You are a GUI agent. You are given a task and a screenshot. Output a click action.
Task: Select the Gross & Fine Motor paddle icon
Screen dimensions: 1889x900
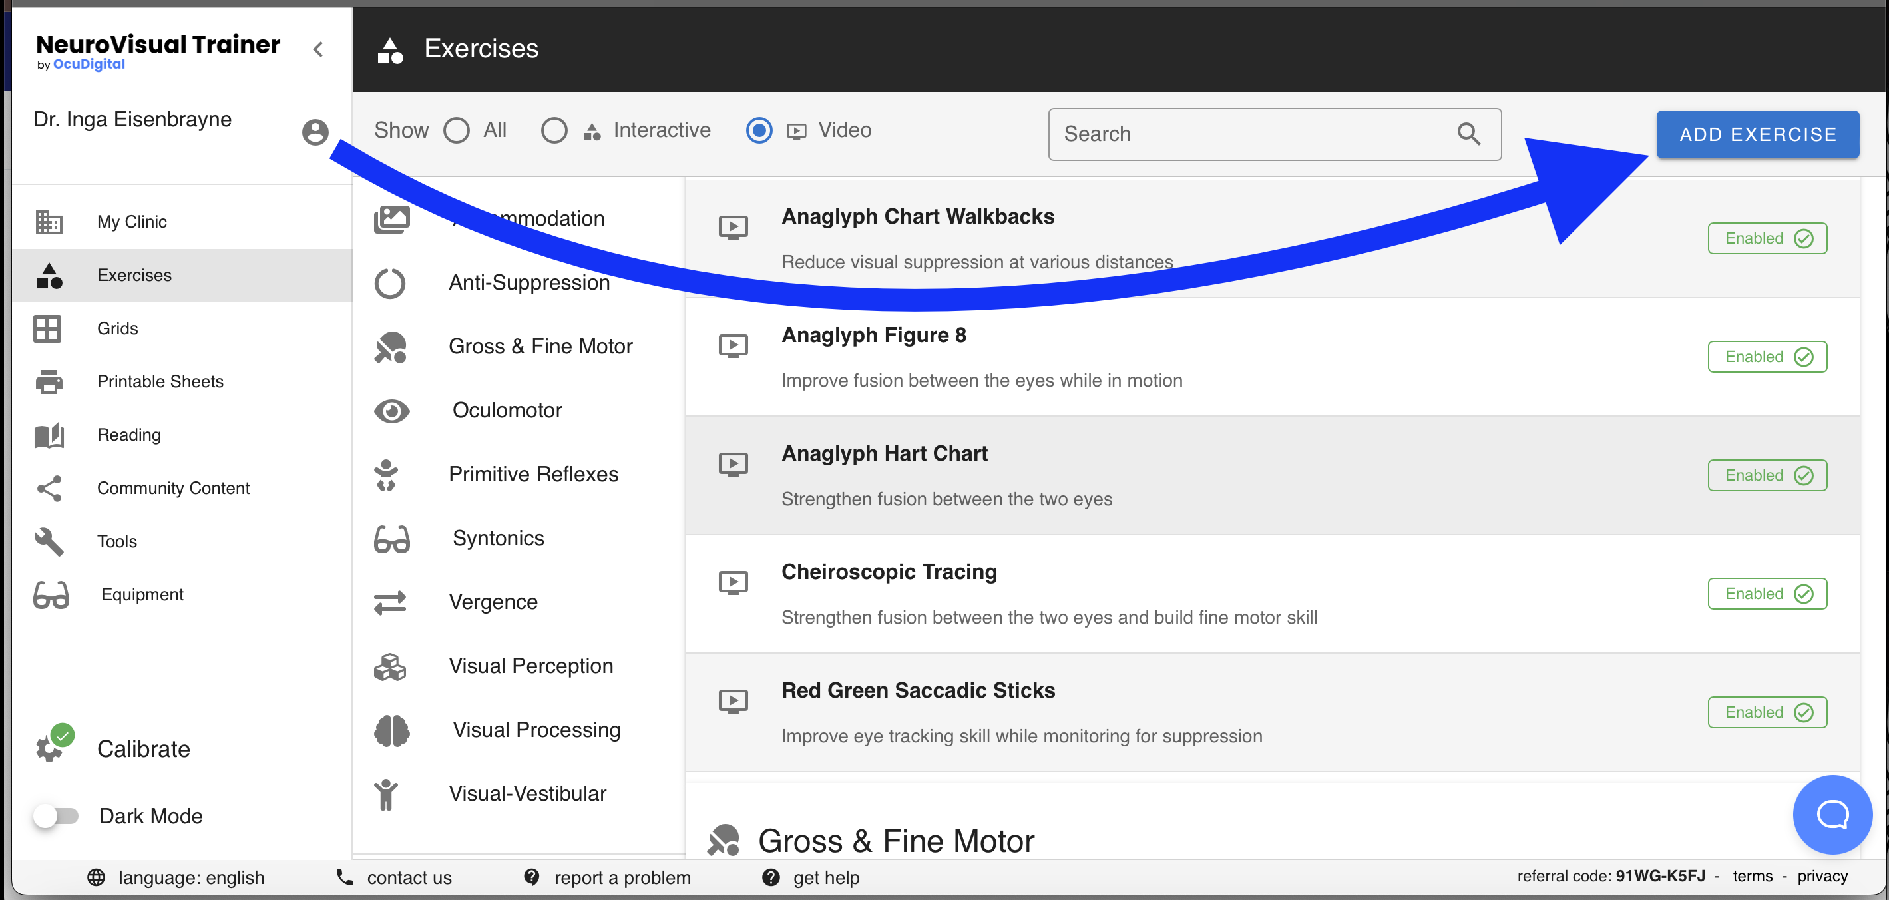coord(390,347)
